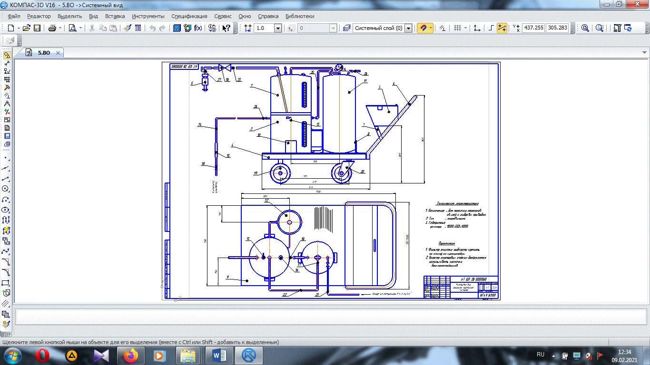Toggle the grid display button

457,28
